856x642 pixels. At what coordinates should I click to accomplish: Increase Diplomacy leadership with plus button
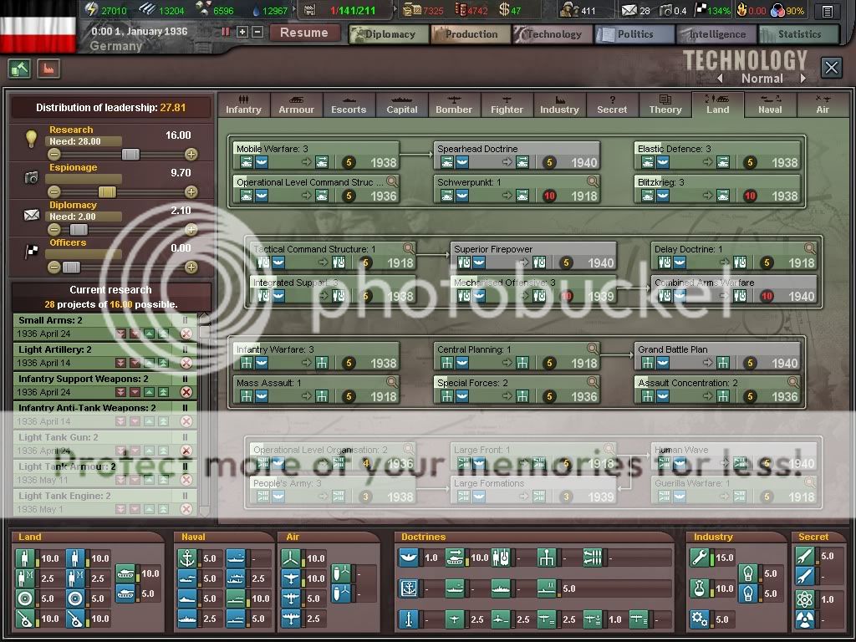[x=191, y=230]
